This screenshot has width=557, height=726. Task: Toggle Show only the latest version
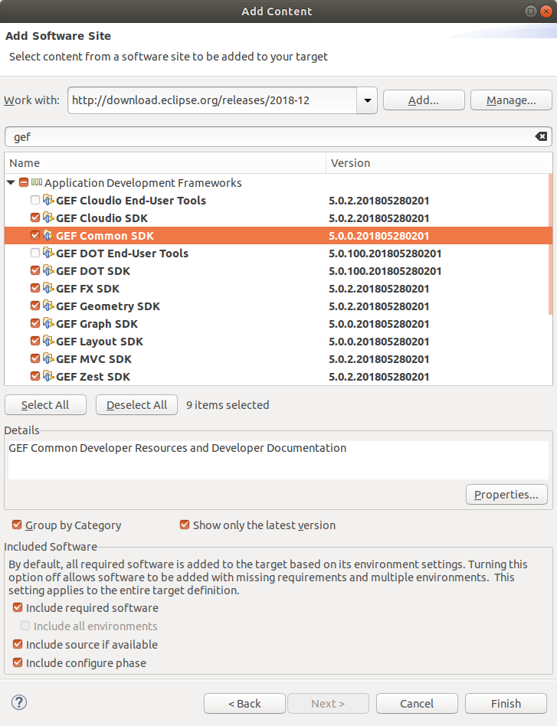pos(185,525)
